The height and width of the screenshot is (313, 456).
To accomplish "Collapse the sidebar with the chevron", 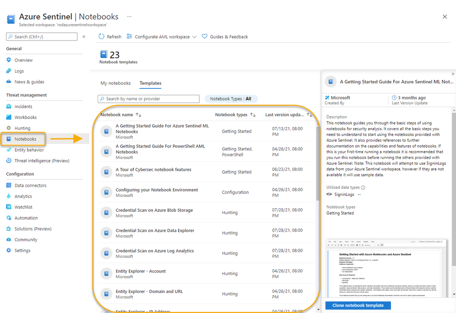I will coord(84,36).
